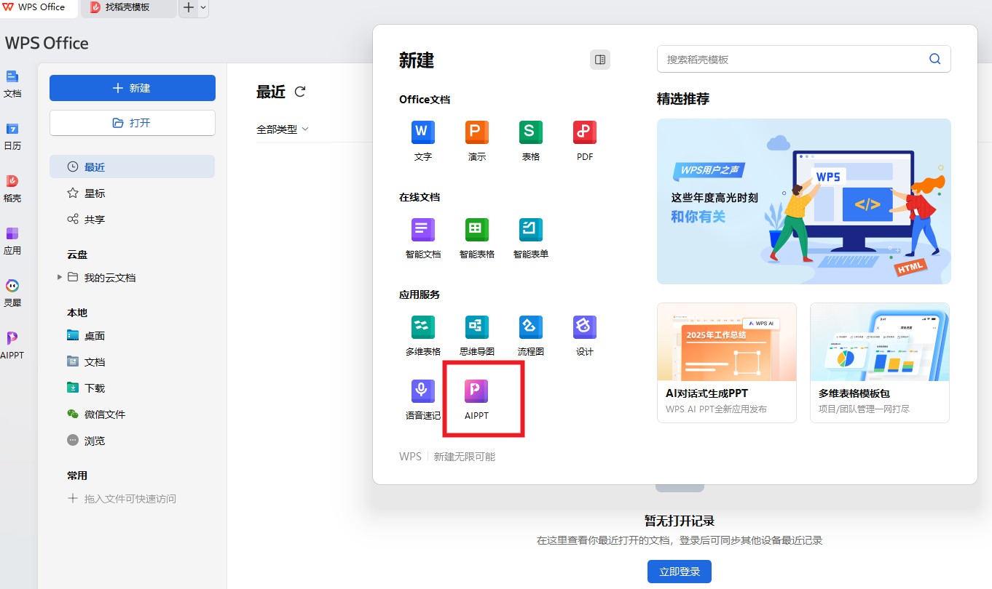
Task: Open the 全部类型 filter dropdown
Action: (283, 129)
